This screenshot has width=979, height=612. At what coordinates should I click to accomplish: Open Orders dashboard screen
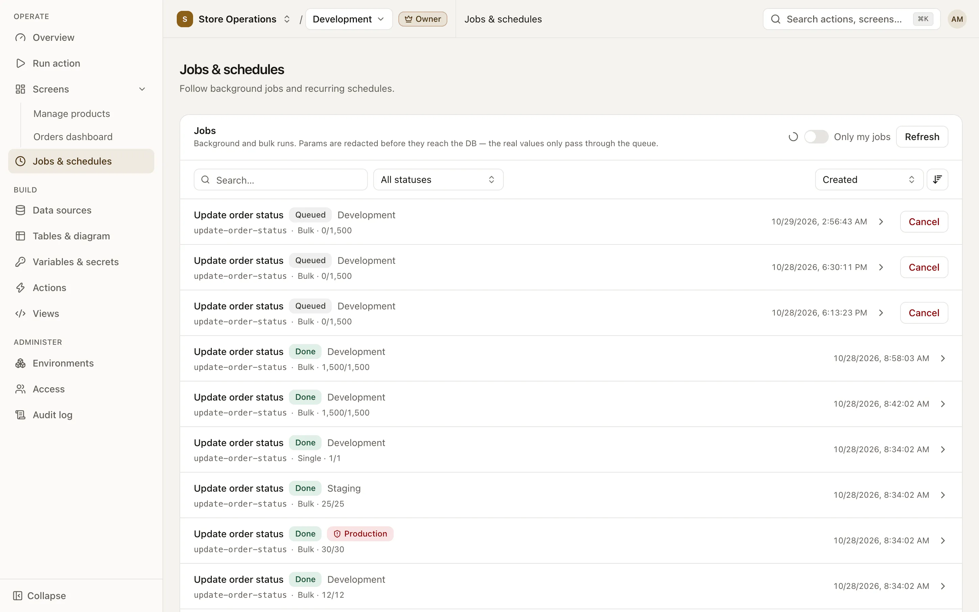73,137
